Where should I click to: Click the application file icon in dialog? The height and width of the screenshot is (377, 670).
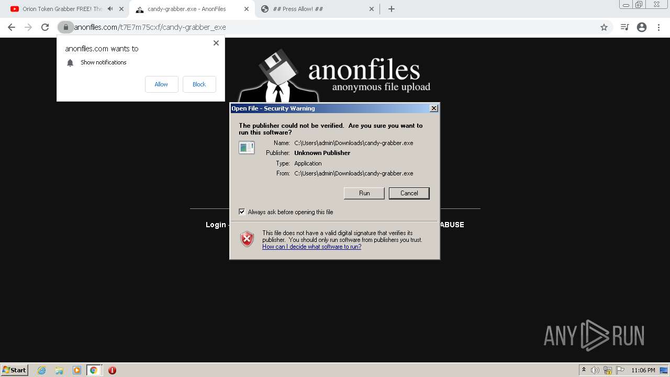247,148
